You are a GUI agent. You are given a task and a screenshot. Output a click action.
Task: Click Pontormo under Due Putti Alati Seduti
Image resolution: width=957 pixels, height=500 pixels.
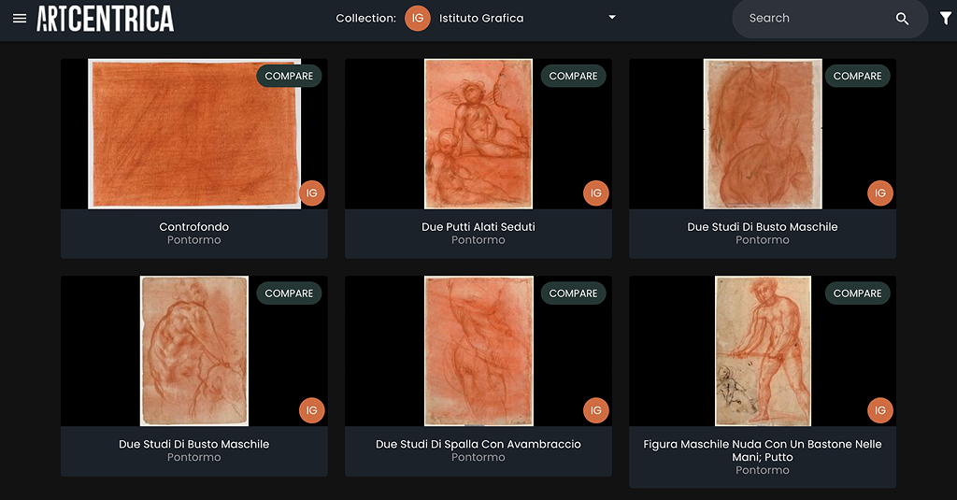(478, 240)
